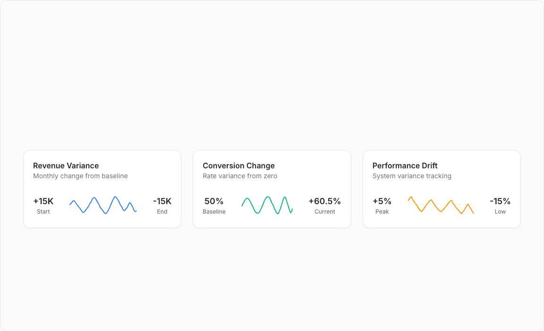Click the green Conversion Change sparkline chart

pos(267,205)
